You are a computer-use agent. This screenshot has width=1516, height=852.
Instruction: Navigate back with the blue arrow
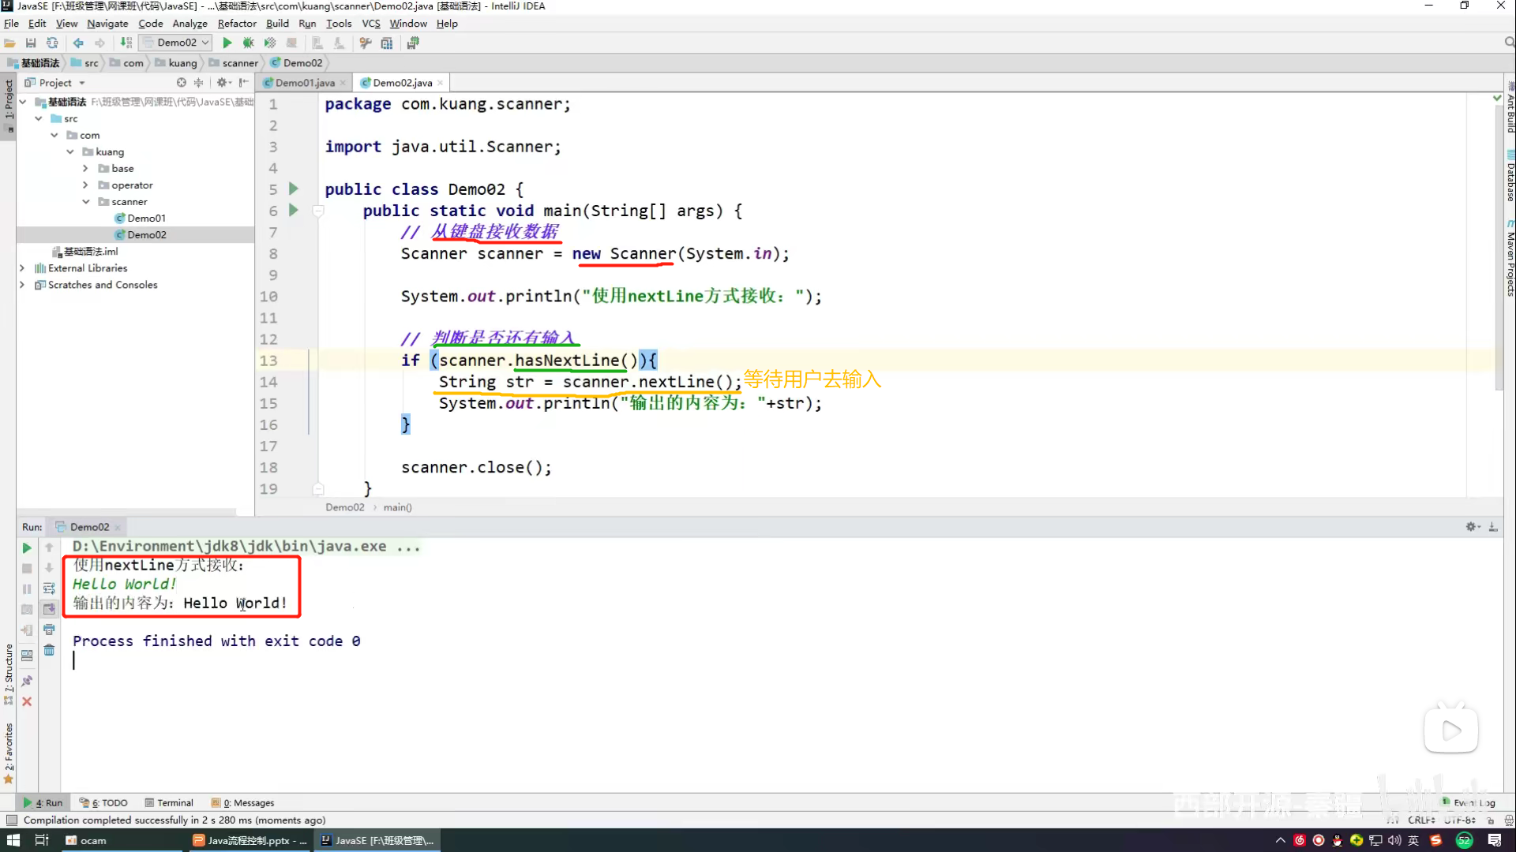click(x=78, y=43)
